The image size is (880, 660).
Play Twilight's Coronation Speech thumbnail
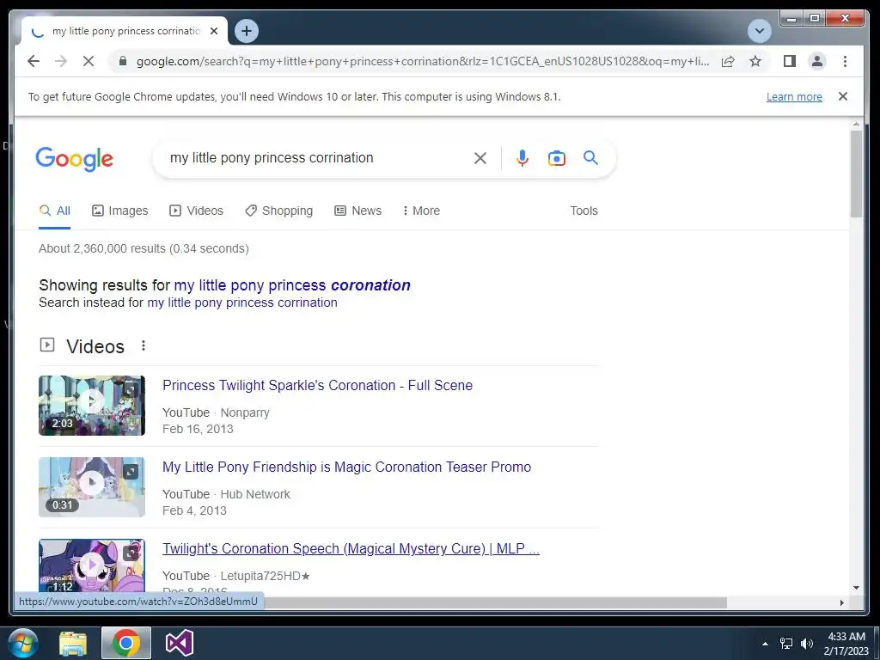[x=91, y=565]
